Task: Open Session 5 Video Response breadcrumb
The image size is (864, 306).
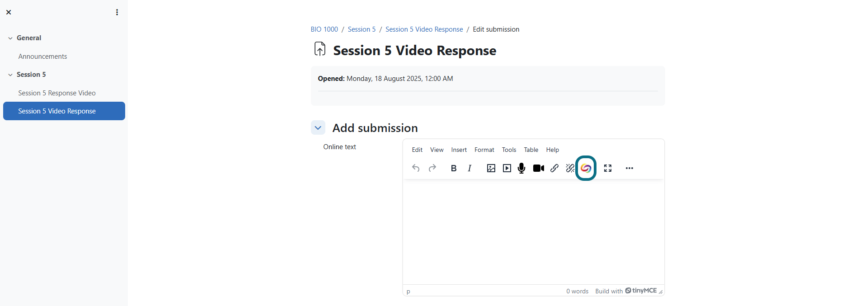Action: 424,29
